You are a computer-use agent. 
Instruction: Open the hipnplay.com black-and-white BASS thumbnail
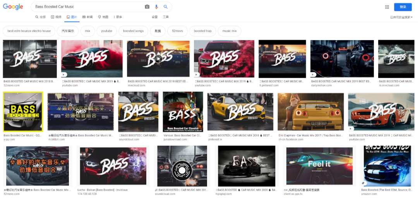click(x=247, y=166)
